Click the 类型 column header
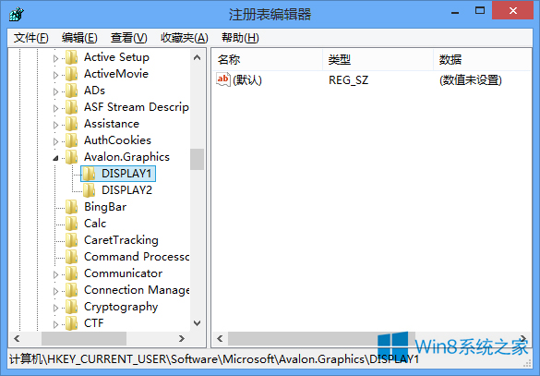This screenshot has height=376, width=540. [378, 60]
